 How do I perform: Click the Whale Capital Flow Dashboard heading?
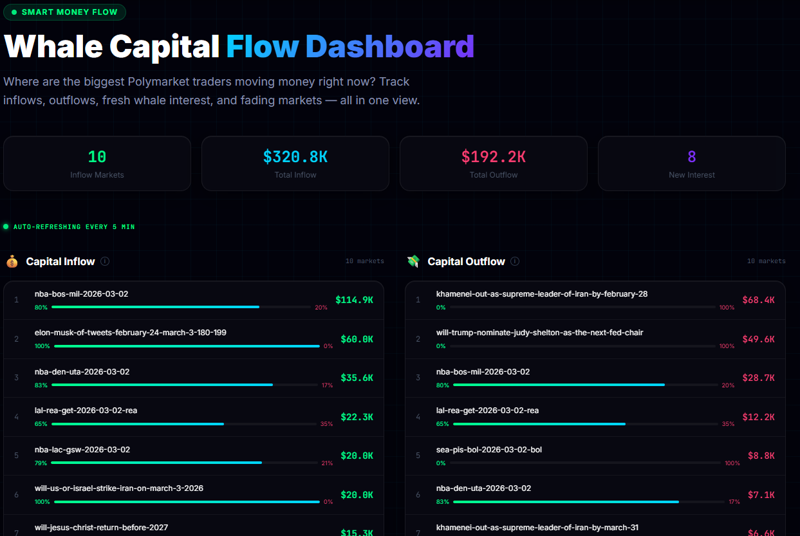tap(239, 46)
